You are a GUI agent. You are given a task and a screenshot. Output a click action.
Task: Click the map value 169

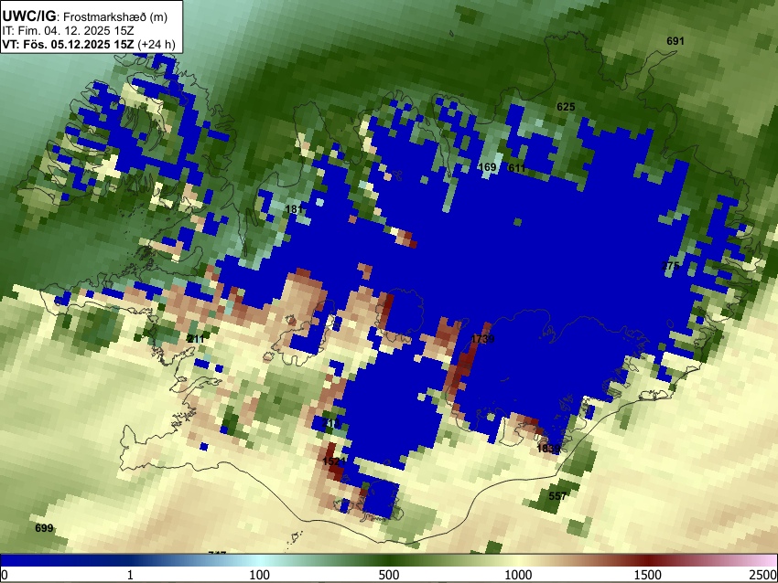[x=487, y=167]
